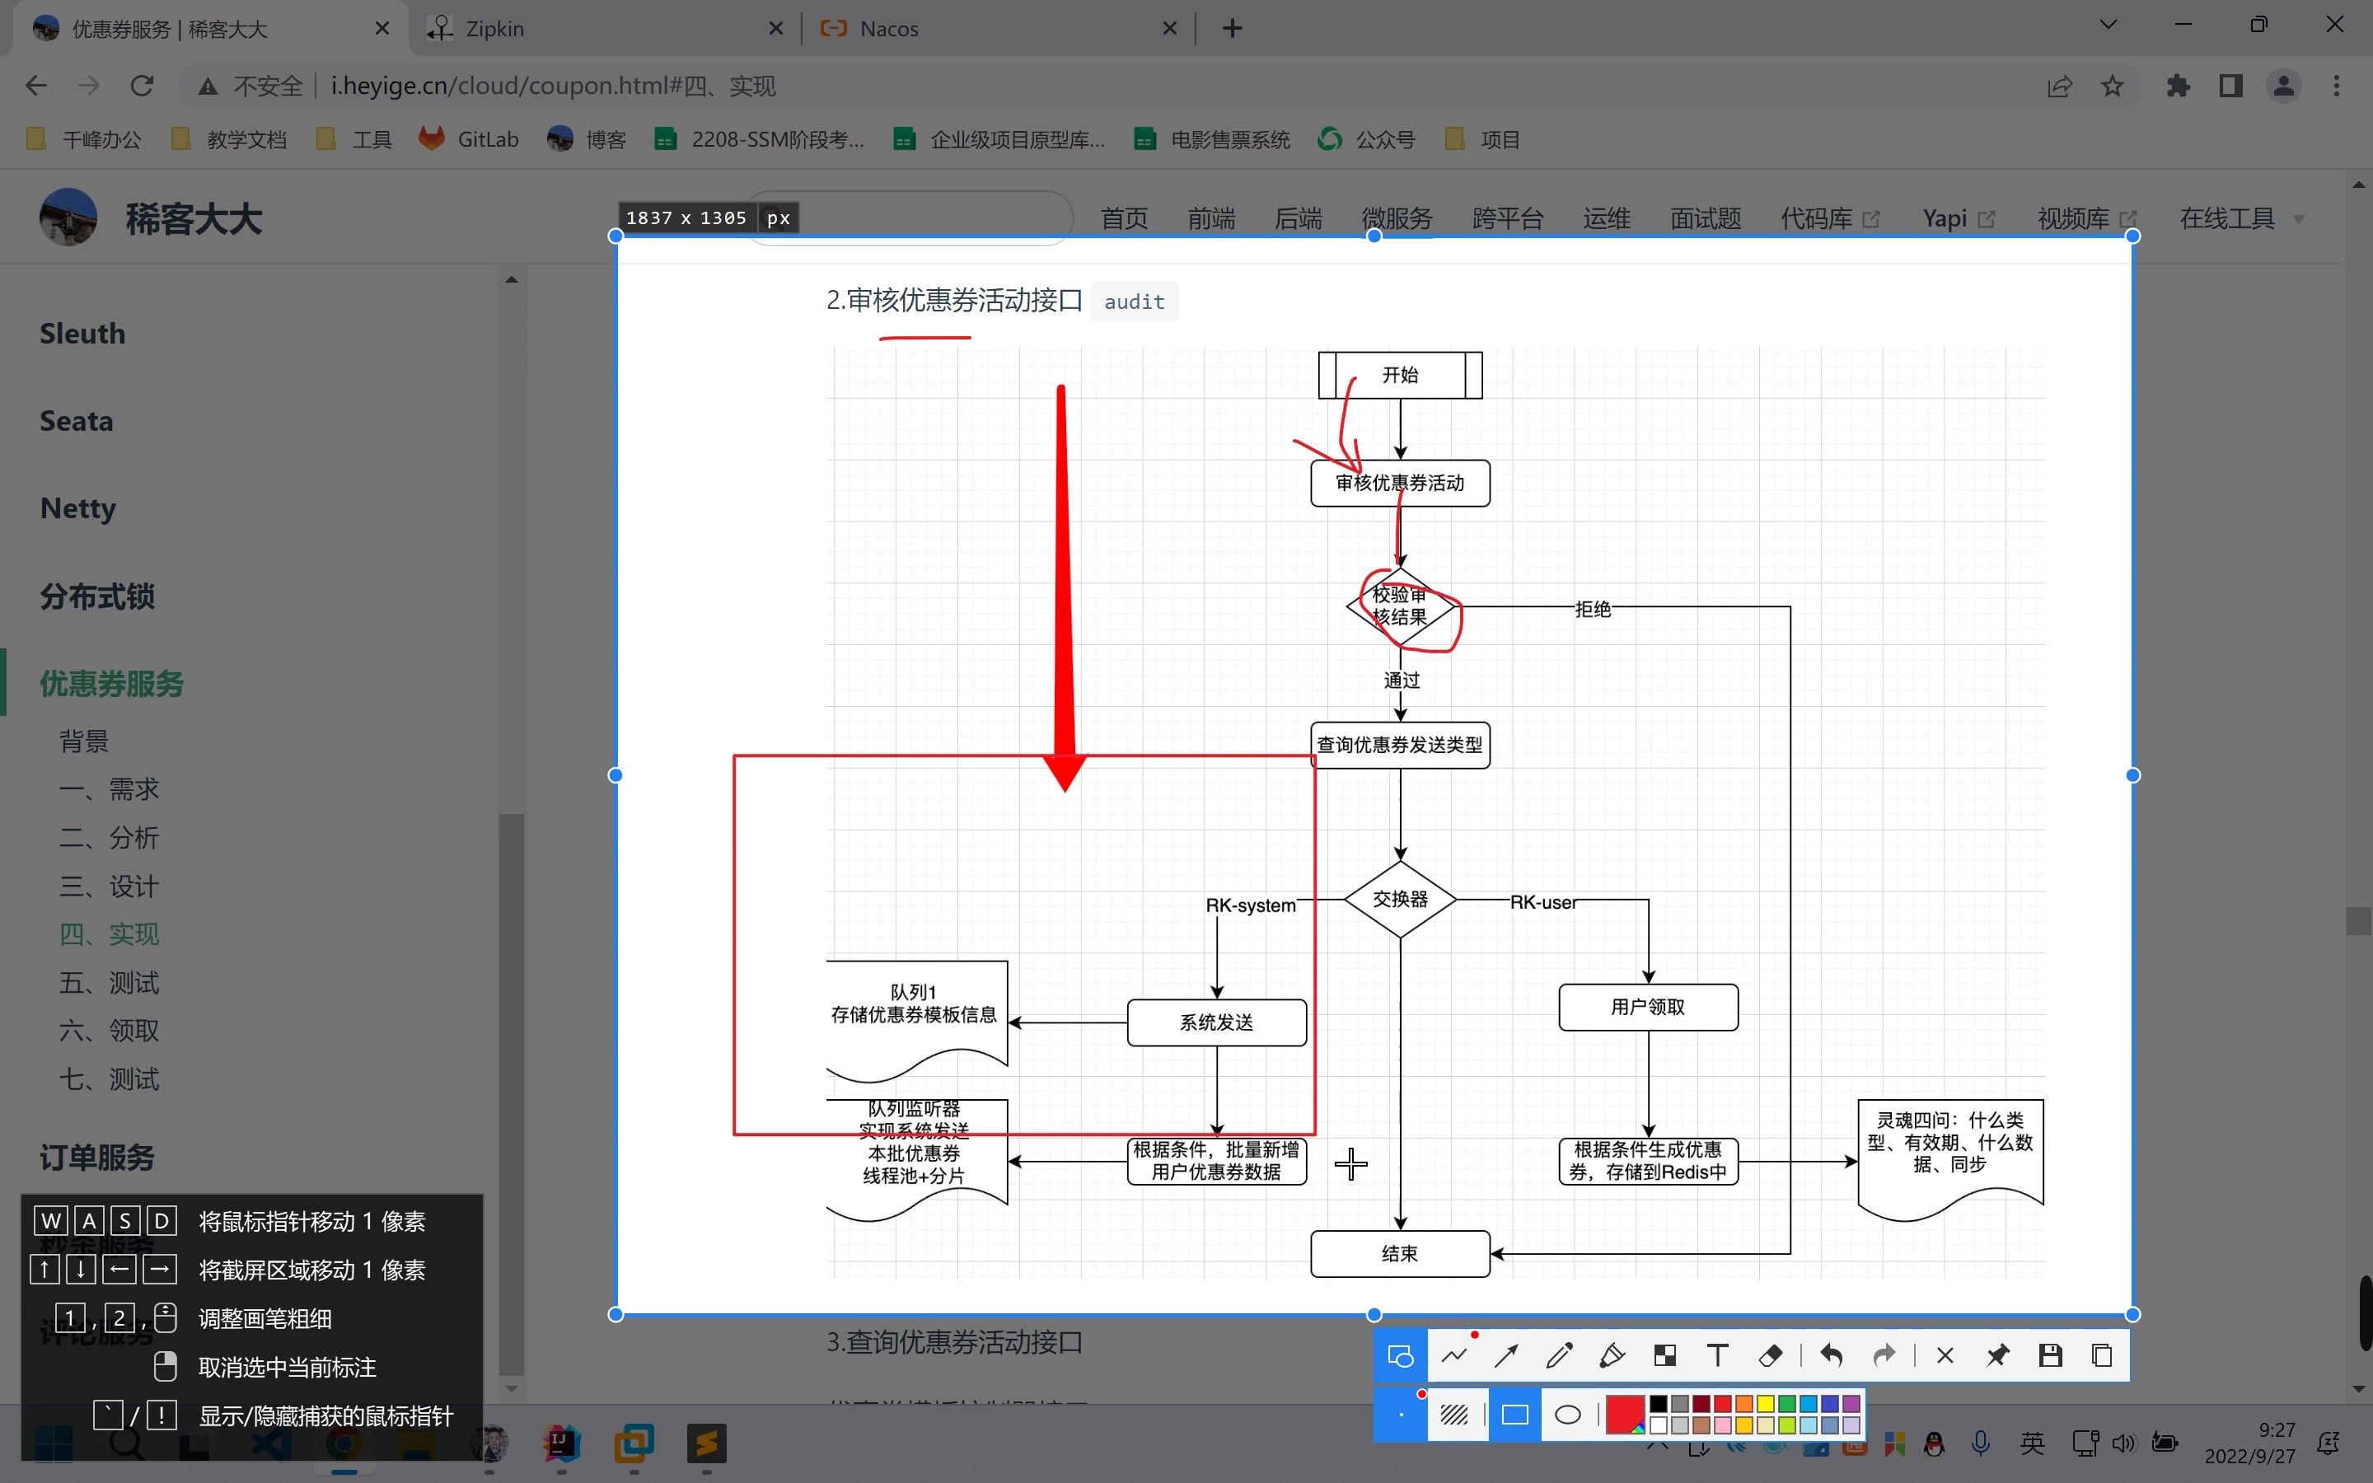This screenshot has height=1483, width=2373.
Task: Open VMware from the taskbar
Action: (x=634, y=1443)
